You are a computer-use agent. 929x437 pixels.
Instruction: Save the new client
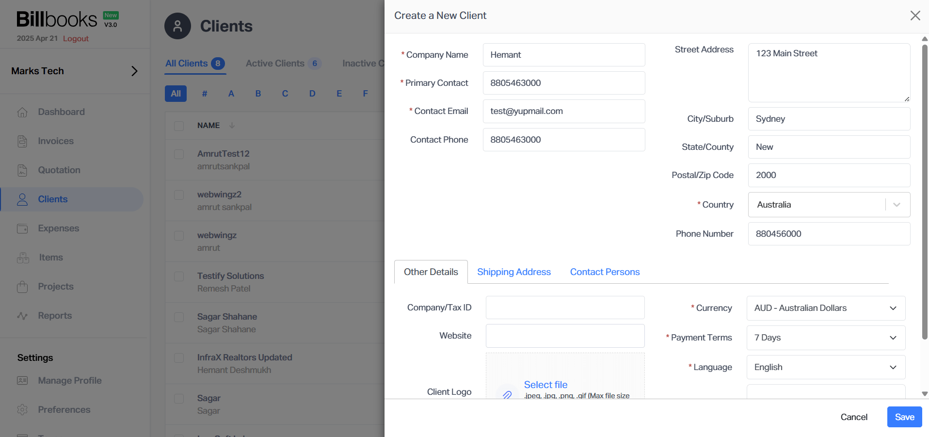click(x=904, y=417)
